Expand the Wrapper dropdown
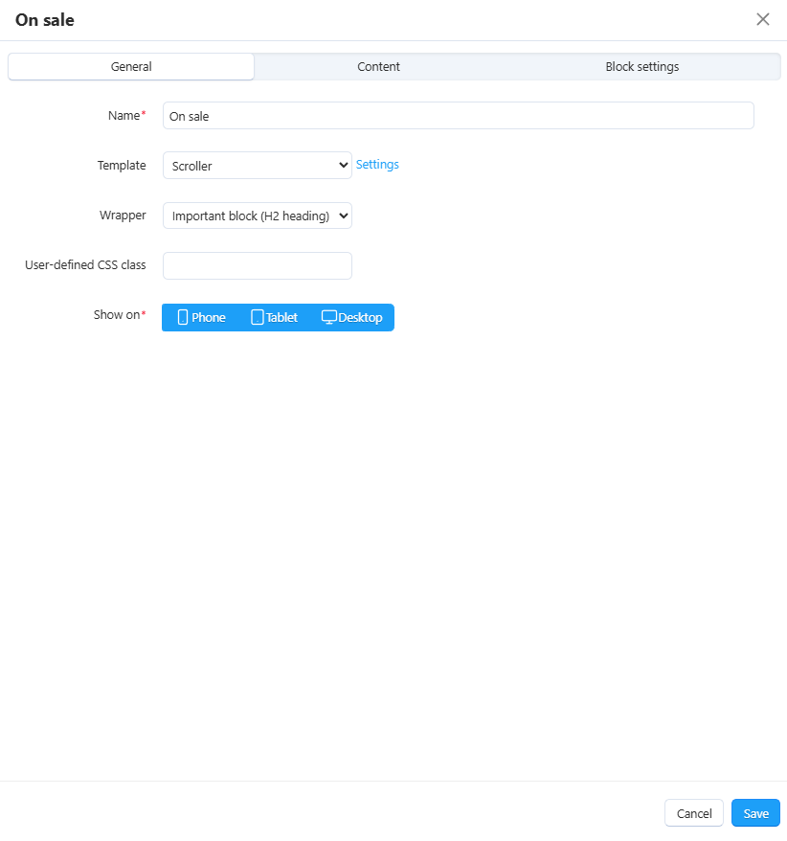This screenshot has width=787, height=841. tap(258, 216)
